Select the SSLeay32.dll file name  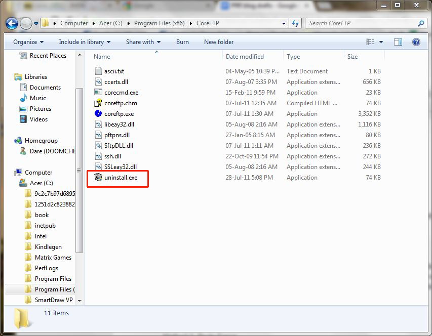[x=121, y=167]
